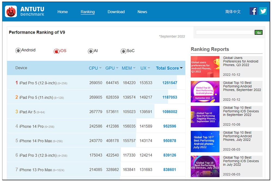Screen dimensions: 272x182
Task: Open Android phones September 2022 thumbnail
Action: pyautogui.click(x=205, y=92)
